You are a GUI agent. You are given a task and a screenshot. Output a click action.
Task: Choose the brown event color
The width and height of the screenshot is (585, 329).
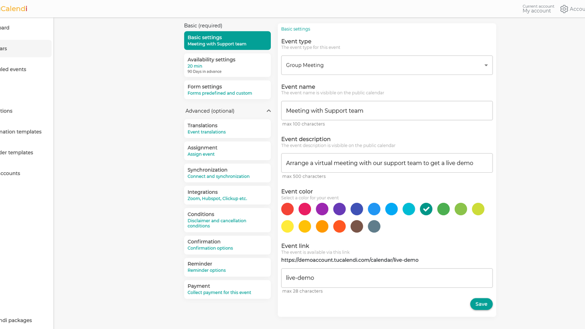coord(357,227)
